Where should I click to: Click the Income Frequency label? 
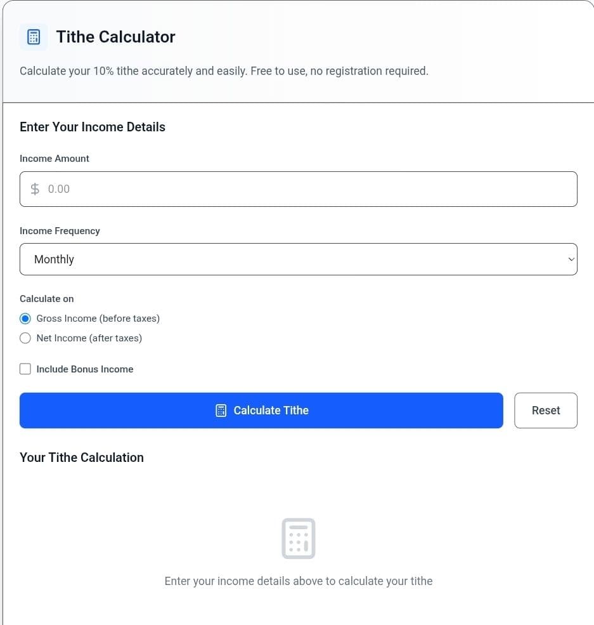(x=60, y=230)
